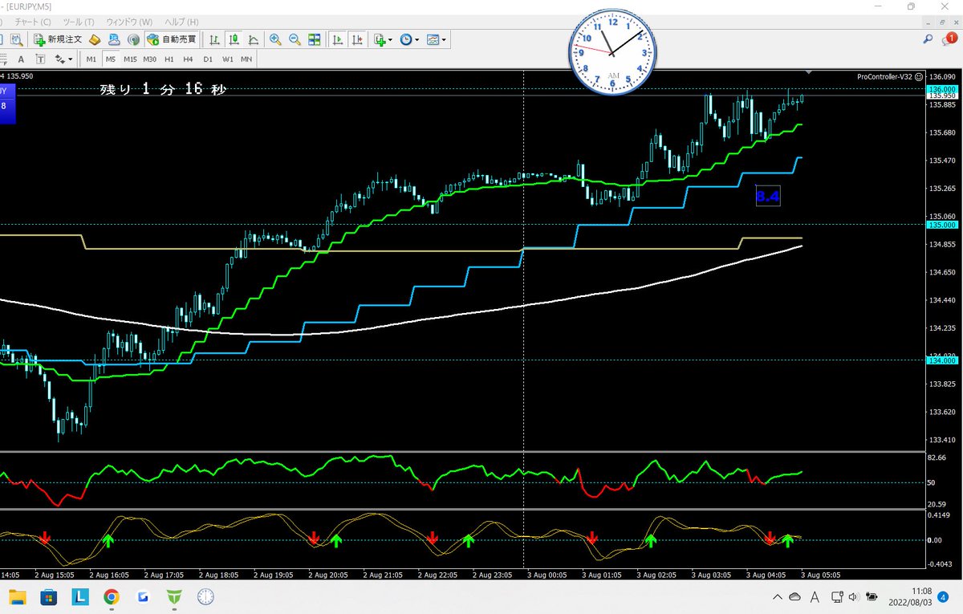The width and height of the screenshot is (963, 614).
Task: Switch chart to line chart mode
Action: [x=254, y=39]
